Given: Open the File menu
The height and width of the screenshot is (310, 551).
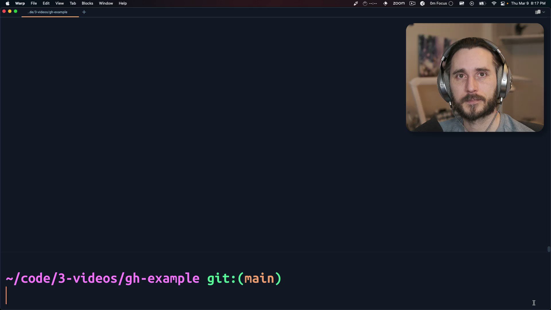Looking at the screenshot, I should pyautogui.click(x=33, y=3).
